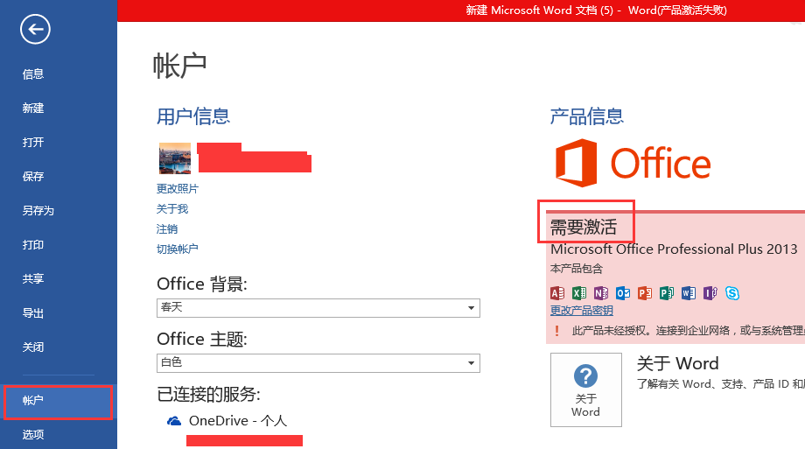The image size is (805, 449).
Task: Click the OneNote product icon
Action: (x=601, y=293)
